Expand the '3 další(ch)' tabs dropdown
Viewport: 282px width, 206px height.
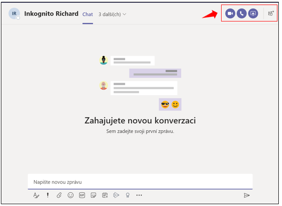coord(112,14)
